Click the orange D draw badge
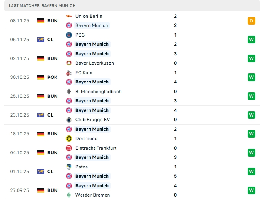This screenshot has width=265, height=200. pyautogui.click(x=252, y=21)
